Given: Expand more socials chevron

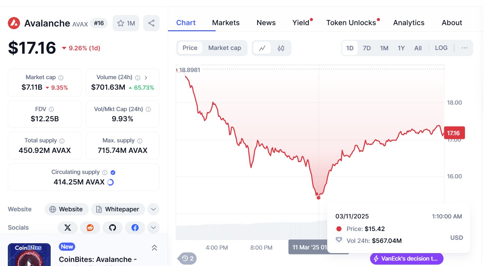Looking at the screenshot, I should 153,228.
